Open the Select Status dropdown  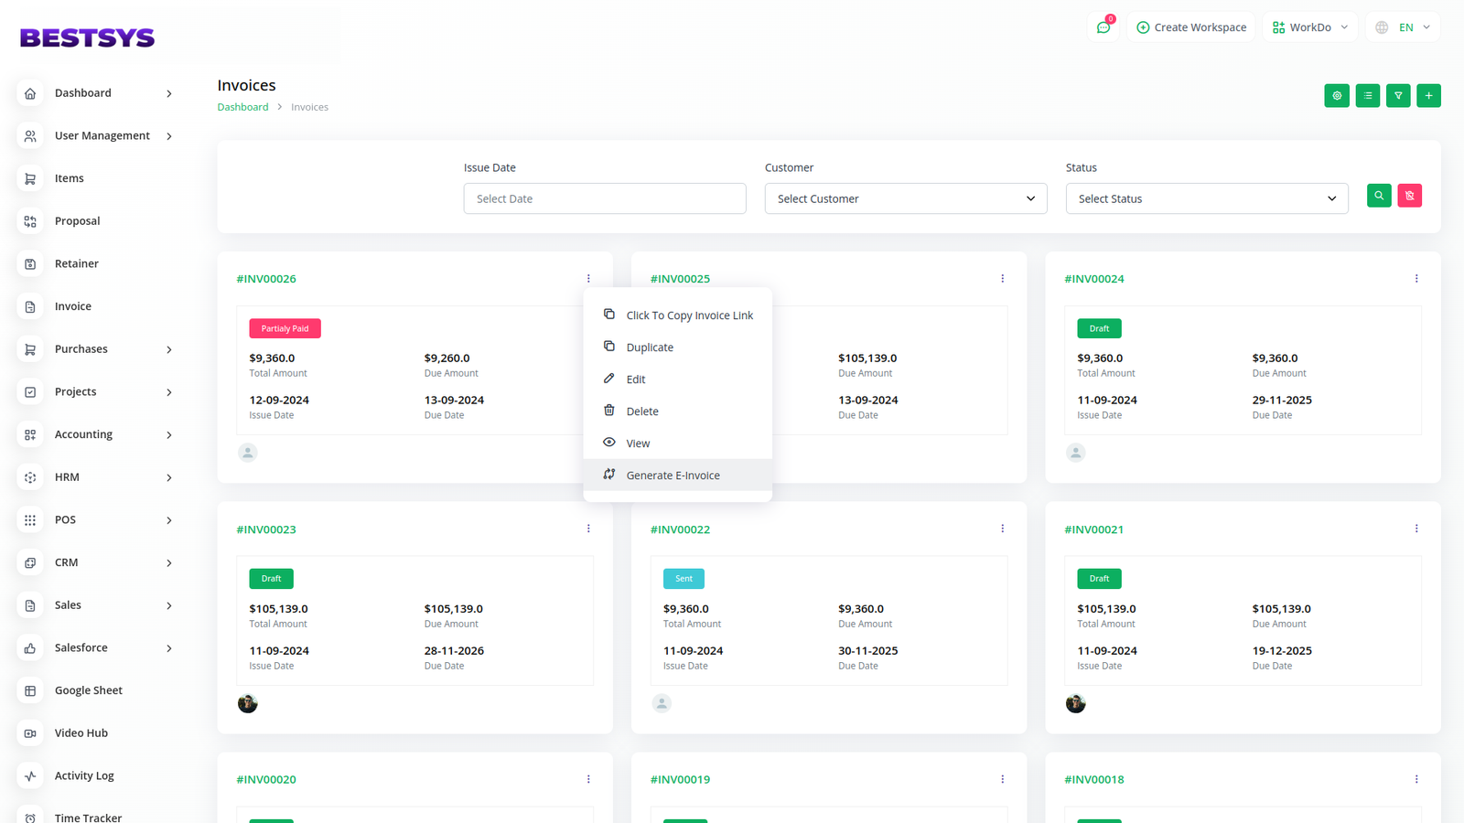[1206, 198]
